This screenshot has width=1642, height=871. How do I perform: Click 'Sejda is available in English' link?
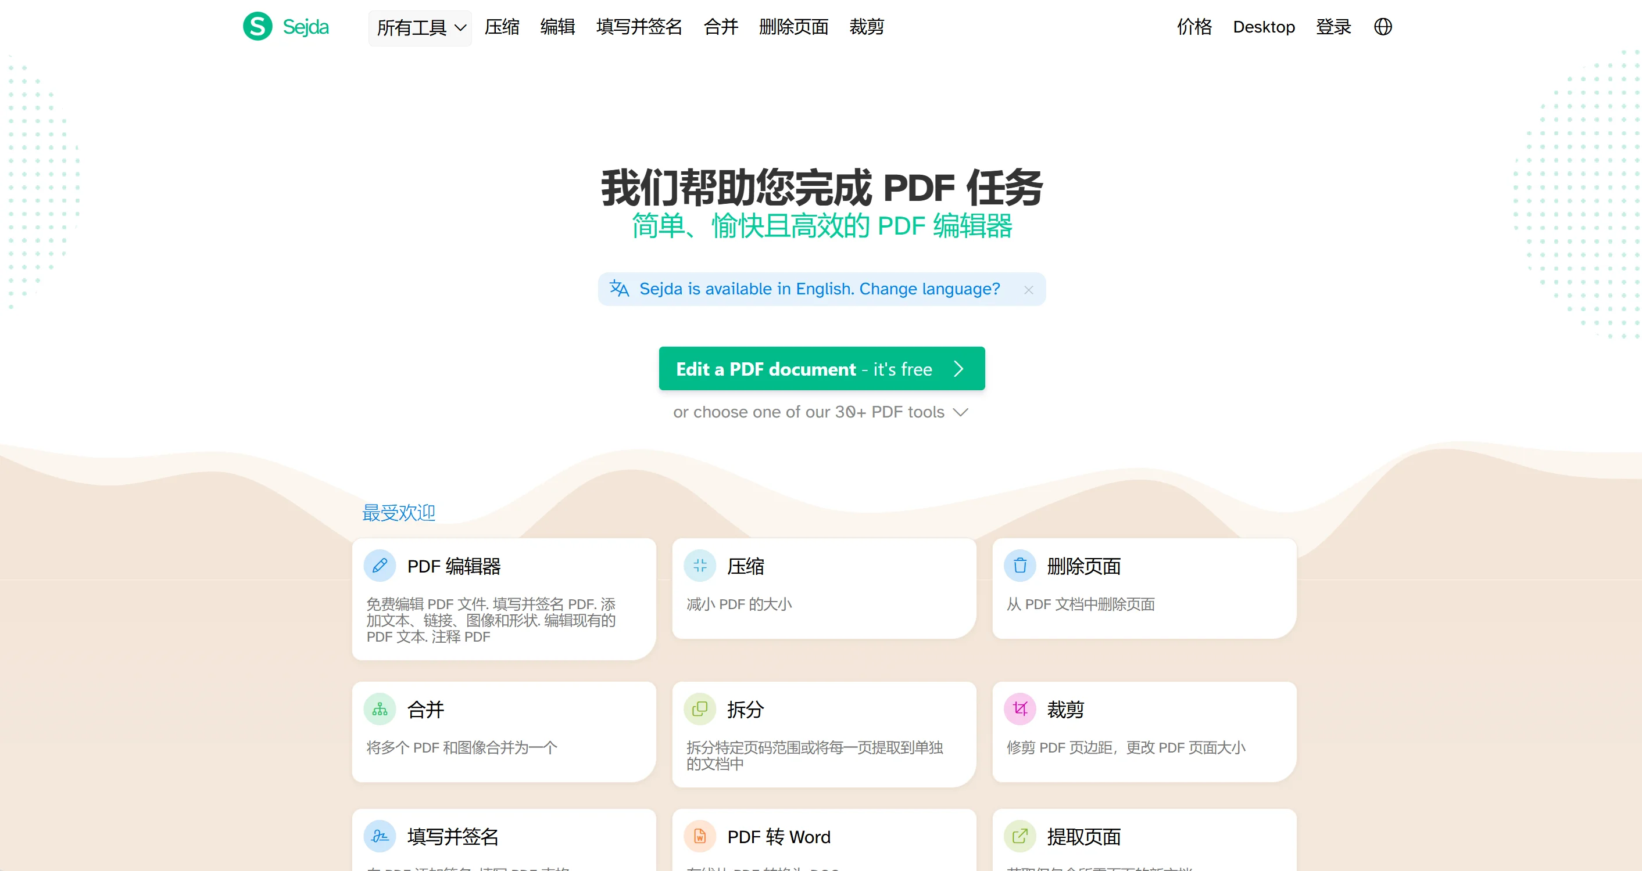pyautogui.click(x=820, y=289)
